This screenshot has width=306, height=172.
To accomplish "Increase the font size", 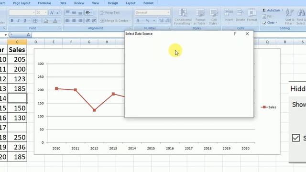I will [52, 13].
